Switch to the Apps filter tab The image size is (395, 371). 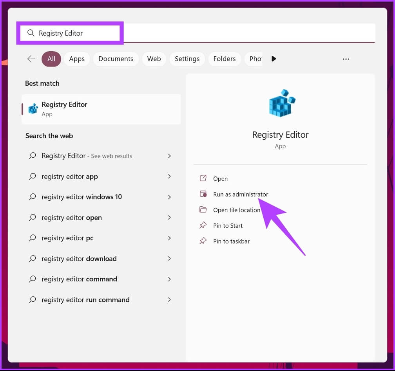[x=77, y=59]
